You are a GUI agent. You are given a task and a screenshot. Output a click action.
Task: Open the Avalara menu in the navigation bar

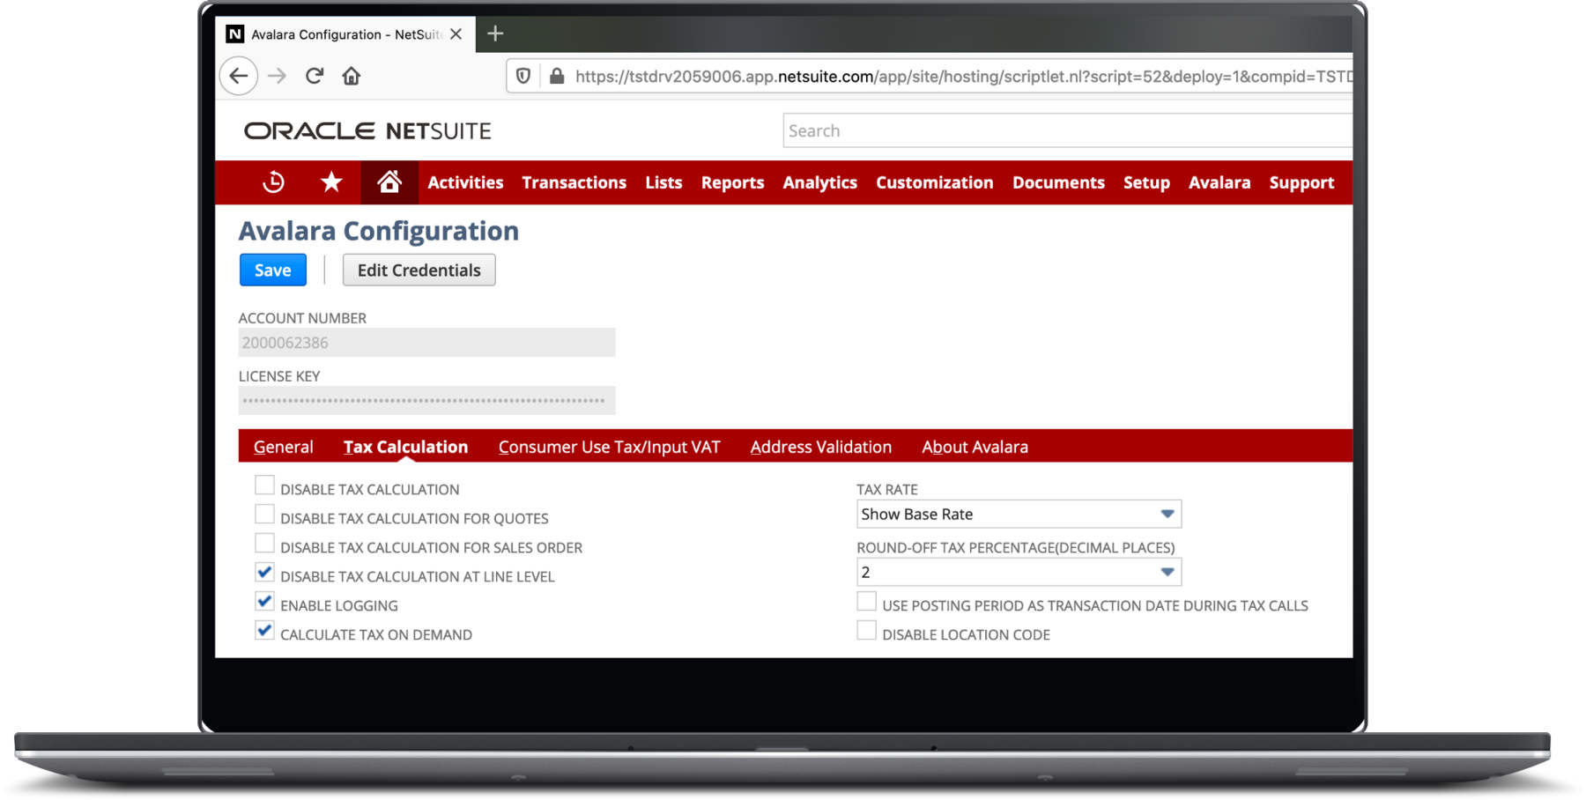pyautogui.click(x=1219, y=182)
